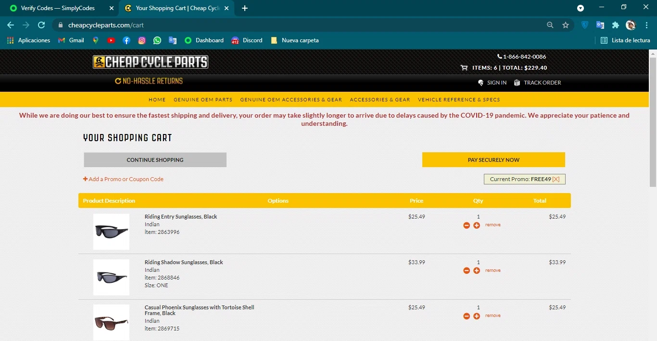Open the Discord bookmark
The height and width of the screenshot is (341, 657).
(247, 40)
